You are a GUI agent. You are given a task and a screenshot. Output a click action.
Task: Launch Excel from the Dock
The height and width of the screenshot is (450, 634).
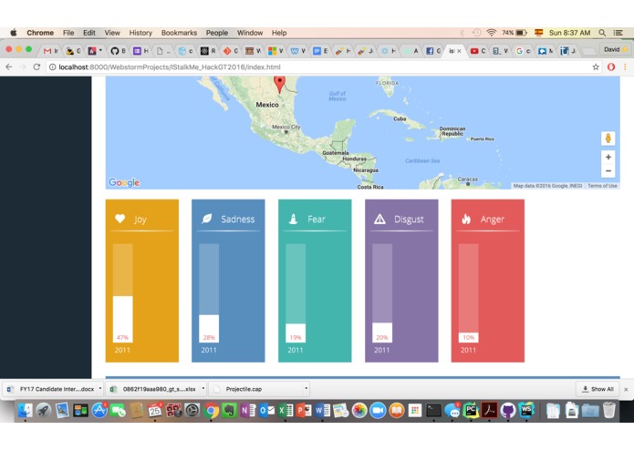click(285, 411)
